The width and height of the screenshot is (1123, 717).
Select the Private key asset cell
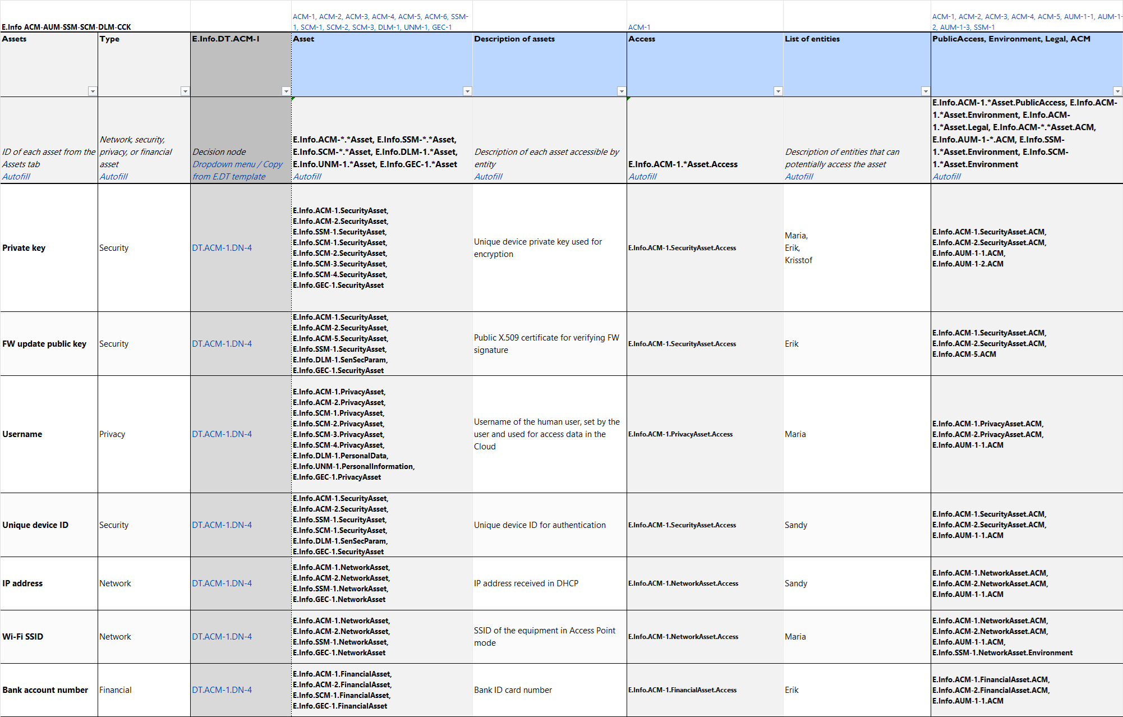[x=24, y=248]
